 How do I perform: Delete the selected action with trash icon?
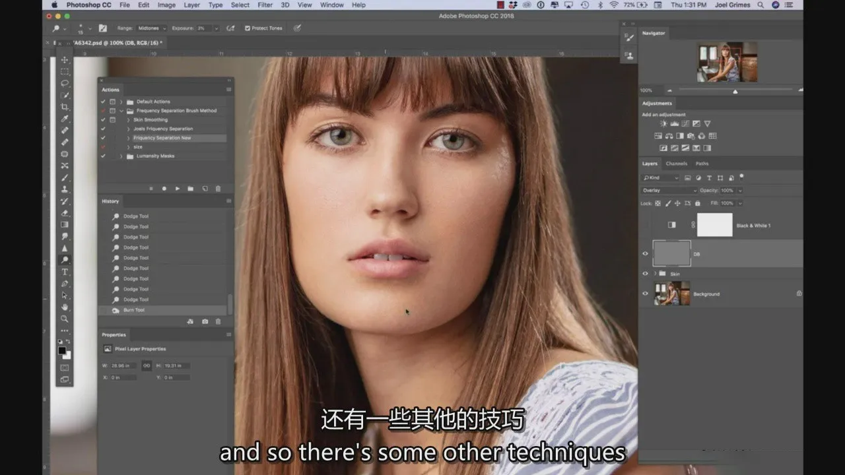point(218,189)
